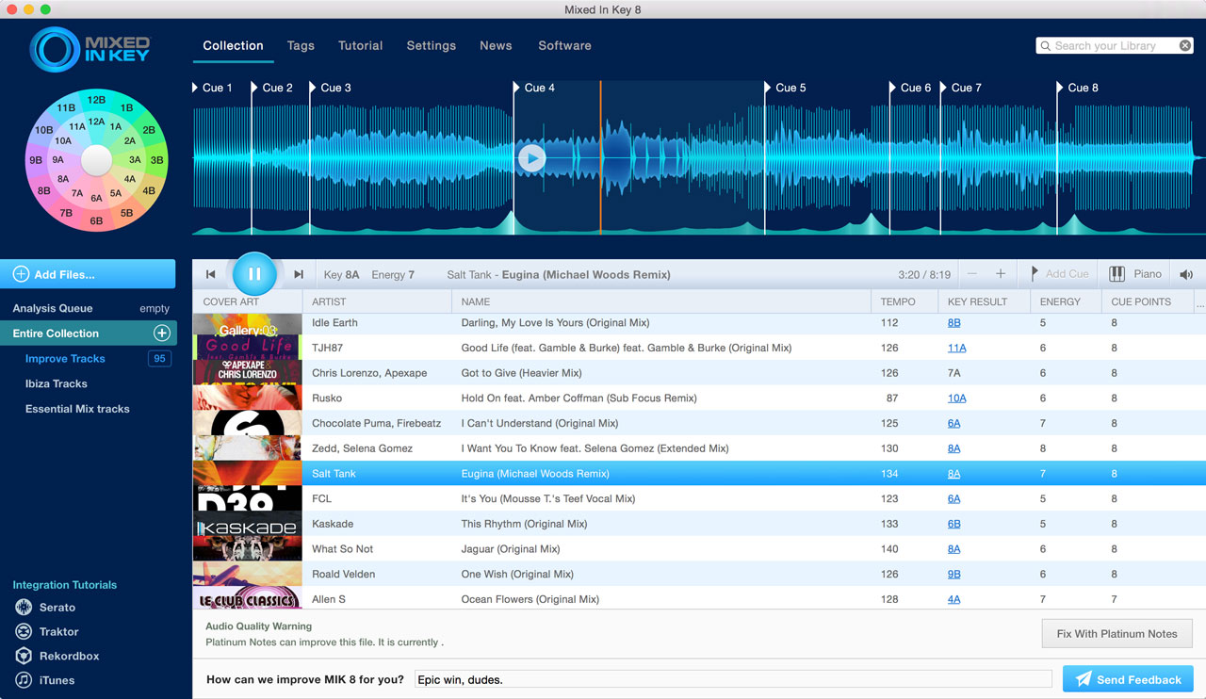1206x699 pixels.
Task: Sort by the Artist column header
Action: [x=377, y=301]
